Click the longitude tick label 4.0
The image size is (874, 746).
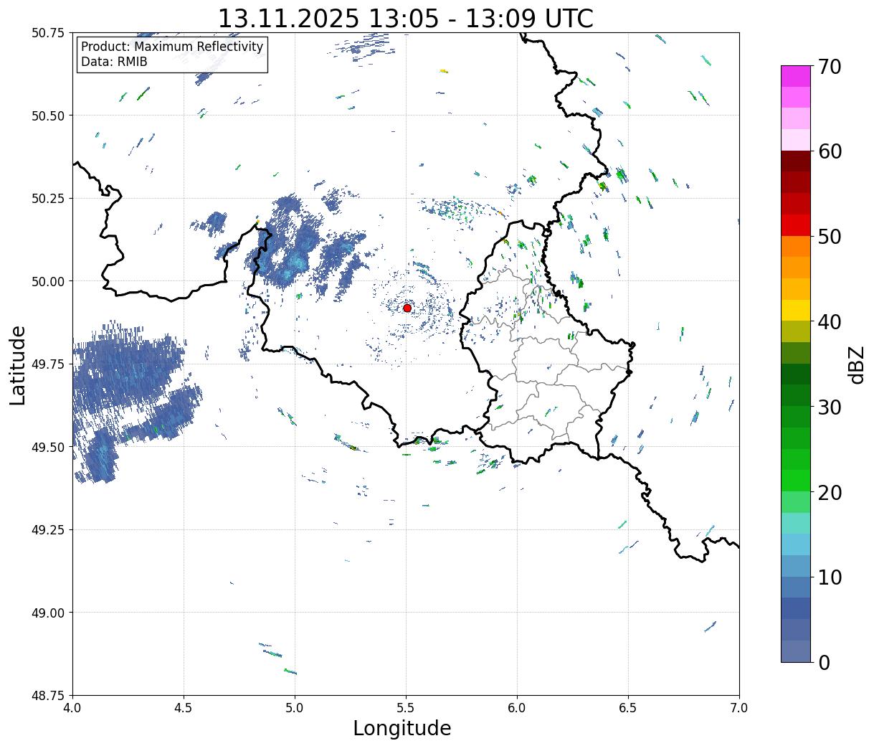coord(72,707)
